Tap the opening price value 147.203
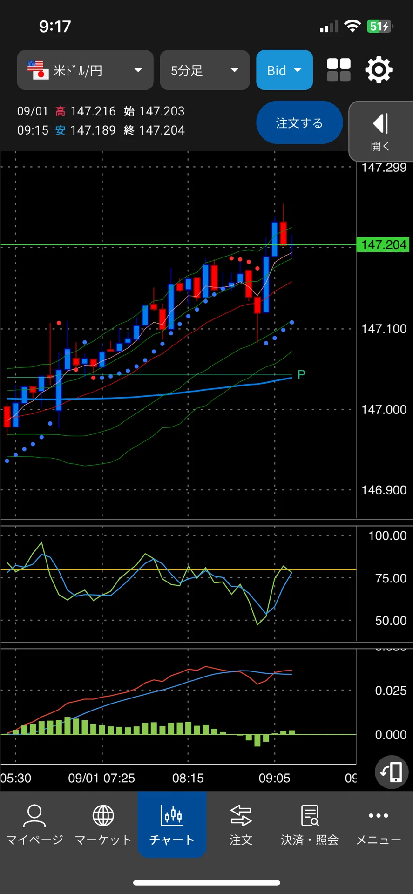 (x=162, y=111)
